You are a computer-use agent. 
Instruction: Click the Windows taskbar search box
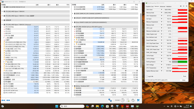pyautogui.click(x=72, y=106)
